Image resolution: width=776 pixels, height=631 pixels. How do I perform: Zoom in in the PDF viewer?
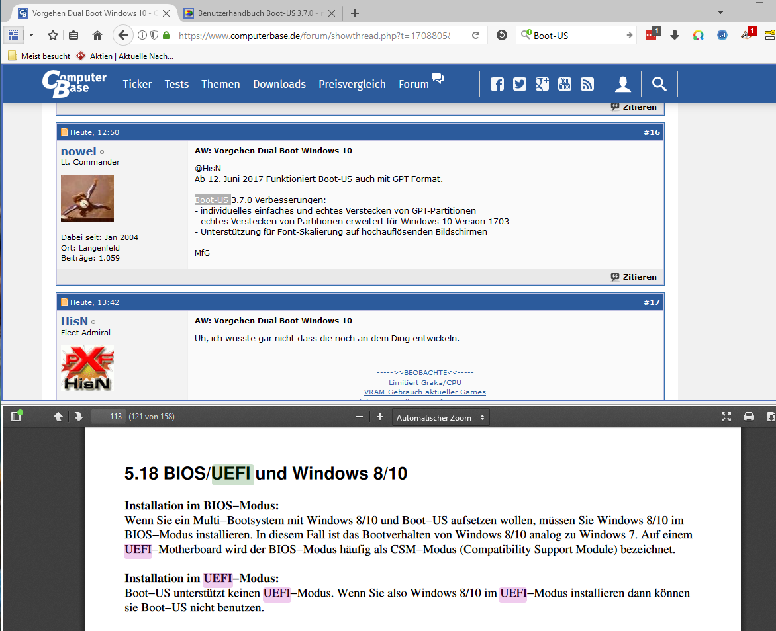(x=379, y=417)
